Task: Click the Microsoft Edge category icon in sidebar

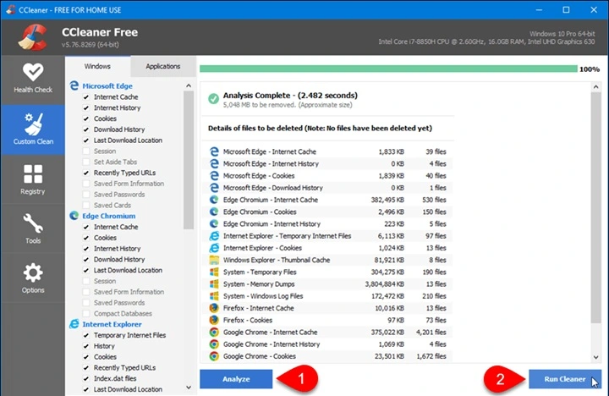Action: point(74,85)
